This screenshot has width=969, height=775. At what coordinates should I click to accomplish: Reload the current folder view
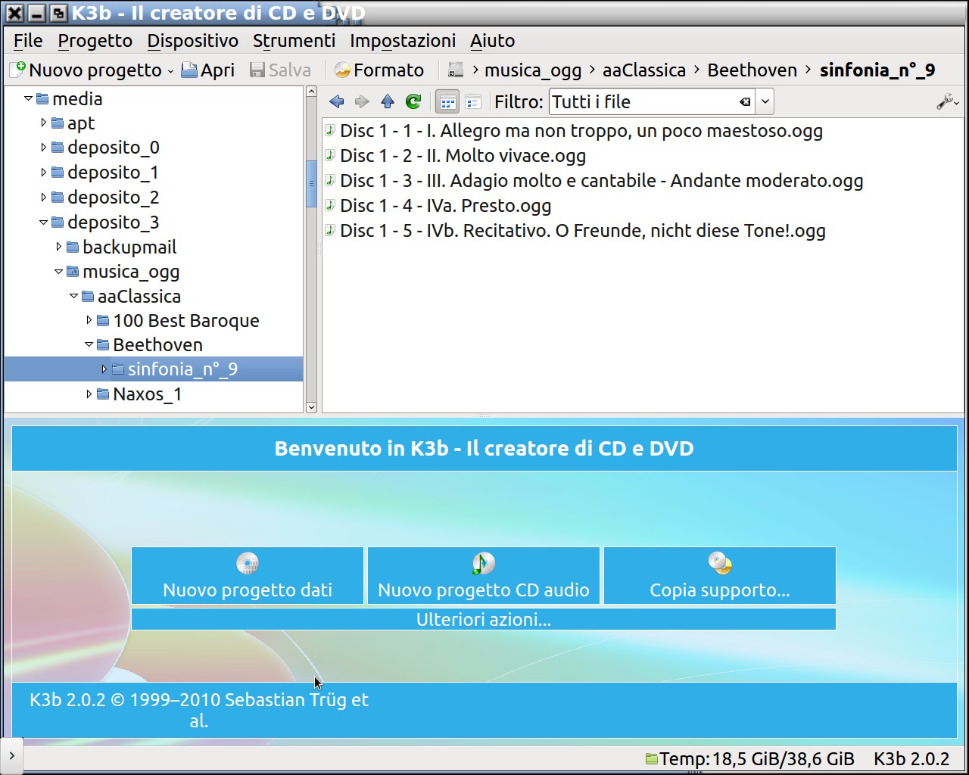click(x=413, y=101)
